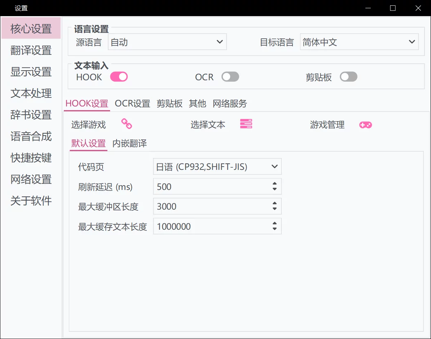Select 快捷按键 in the sidebar
This screenshot has height=339, width=431.
tap(30, 158)
